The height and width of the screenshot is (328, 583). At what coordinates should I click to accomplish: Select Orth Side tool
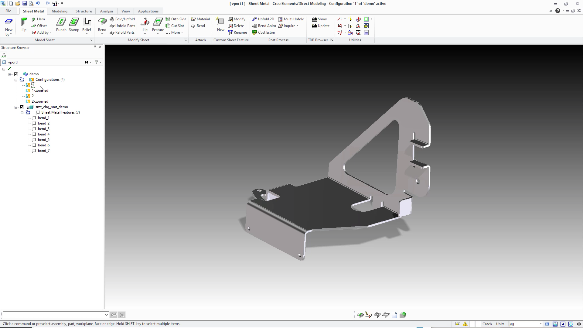coord(176,19)
